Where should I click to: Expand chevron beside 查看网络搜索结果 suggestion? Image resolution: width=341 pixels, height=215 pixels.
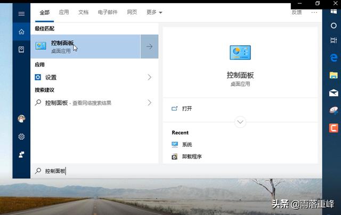pos(149,102)
